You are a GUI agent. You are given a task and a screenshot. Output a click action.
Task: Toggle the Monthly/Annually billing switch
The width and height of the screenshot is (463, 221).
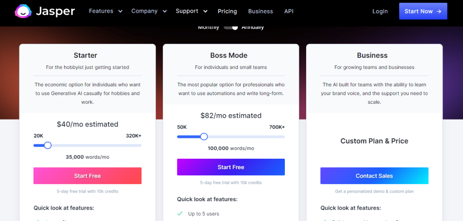click(x=231, y=28)
